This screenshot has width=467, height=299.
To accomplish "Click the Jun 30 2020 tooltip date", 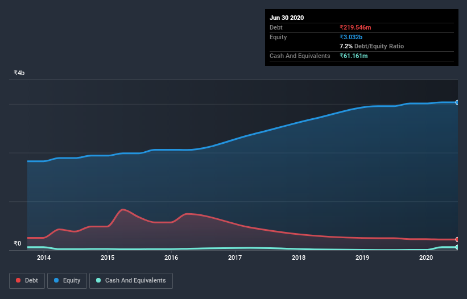I will point(287,18).
